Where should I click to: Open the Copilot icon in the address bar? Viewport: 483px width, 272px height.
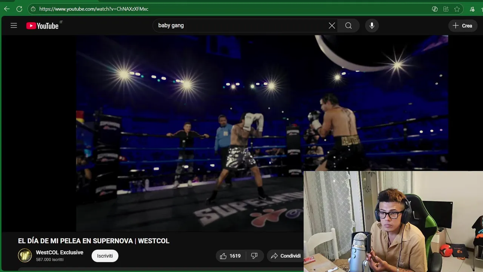point(435,9)
